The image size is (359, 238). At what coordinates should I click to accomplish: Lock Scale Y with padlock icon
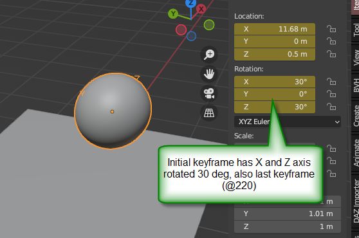[331, 161]
